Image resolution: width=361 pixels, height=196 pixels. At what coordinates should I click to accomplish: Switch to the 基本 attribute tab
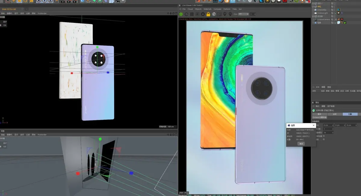319,114
